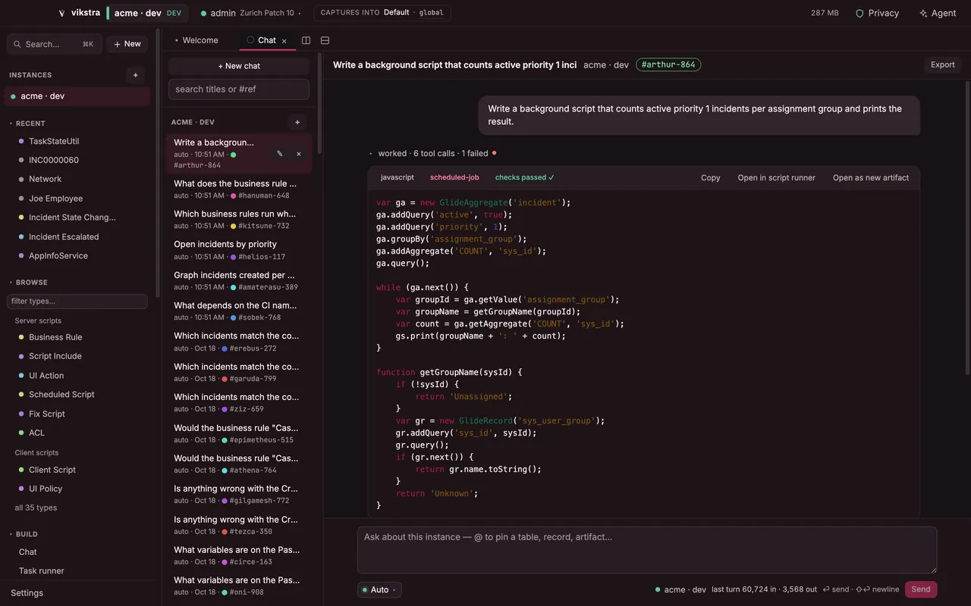
Task: Click Open as new artifact
Action: 871,177
